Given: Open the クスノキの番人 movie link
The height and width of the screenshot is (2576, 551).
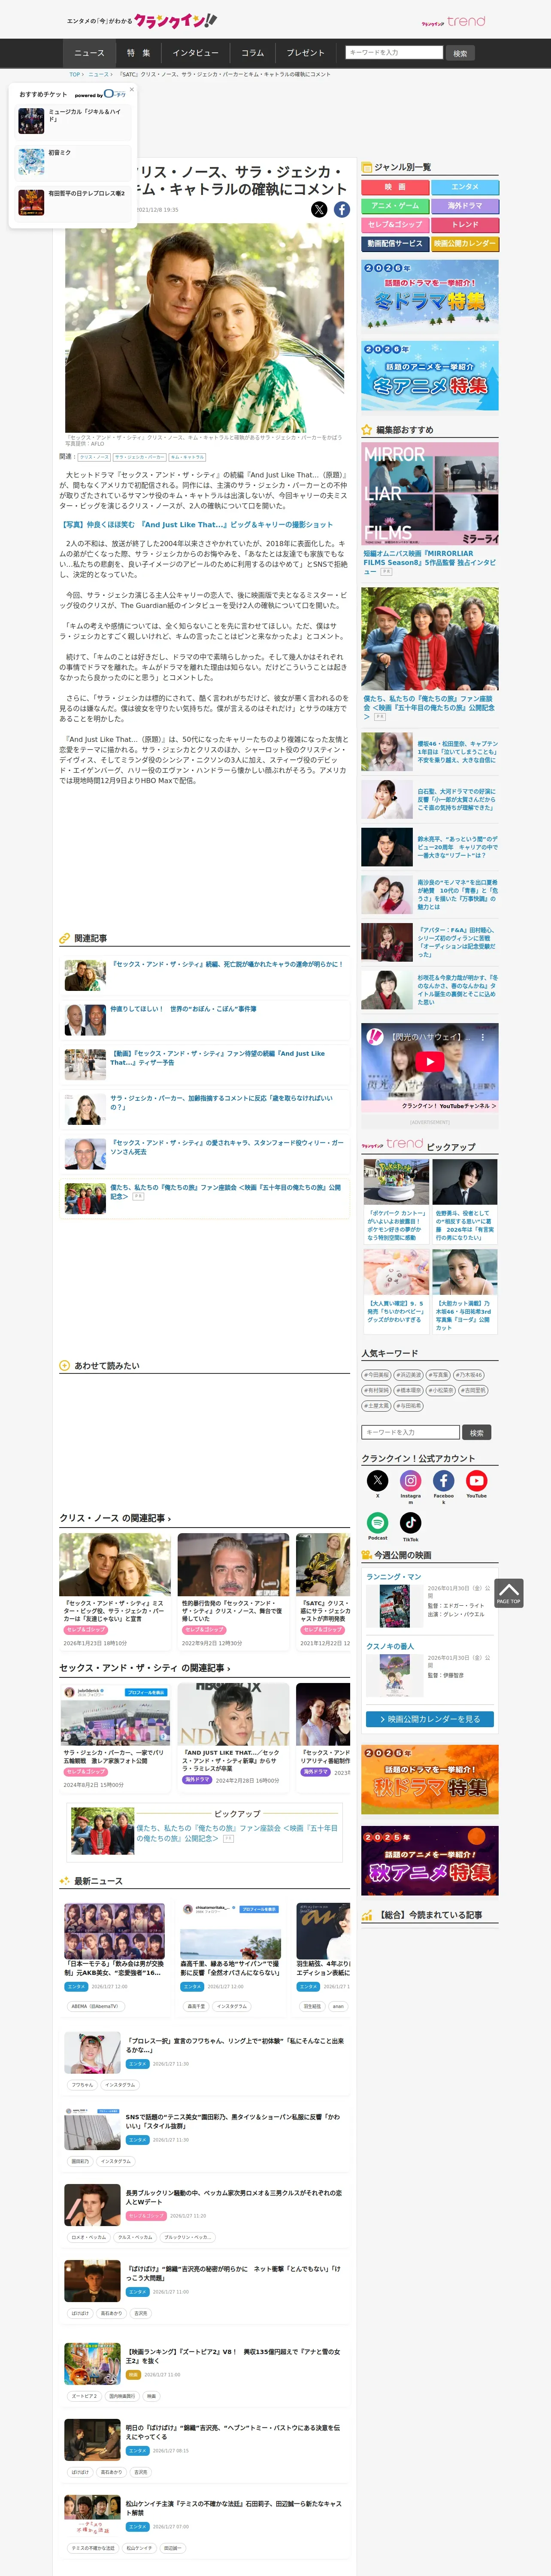Looking at the screenshot, I should click(390, 1646).
